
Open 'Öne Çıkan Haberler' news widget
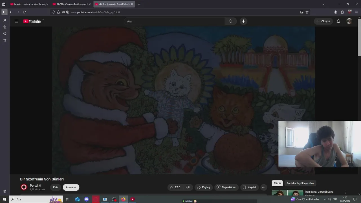click(305, 199)
